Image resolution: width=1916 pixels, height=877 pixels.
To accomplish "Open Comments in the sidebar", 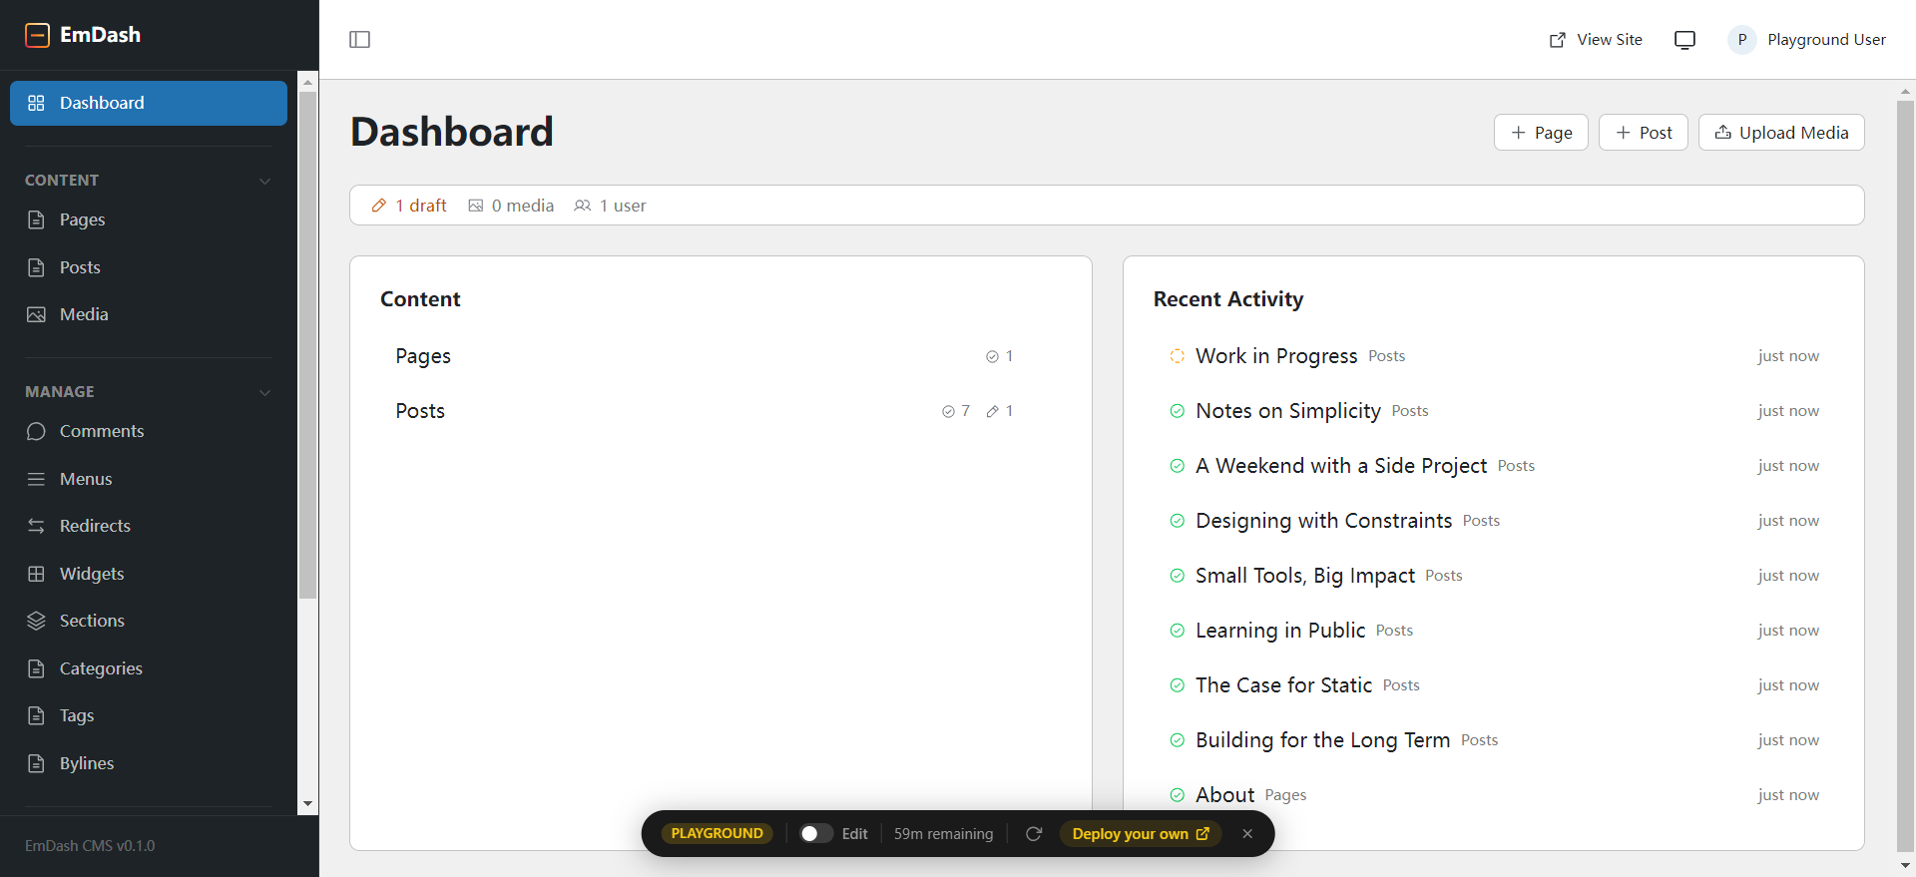I will [x=101, y=431].
